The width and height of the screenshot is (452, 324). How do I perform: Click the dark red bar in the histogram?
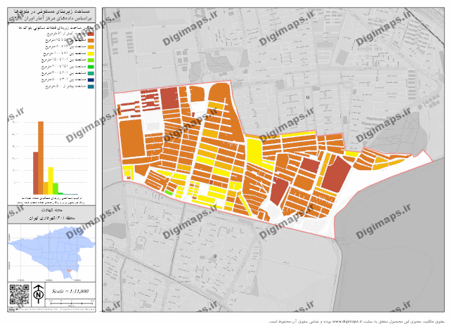click(x=36, y=173)
